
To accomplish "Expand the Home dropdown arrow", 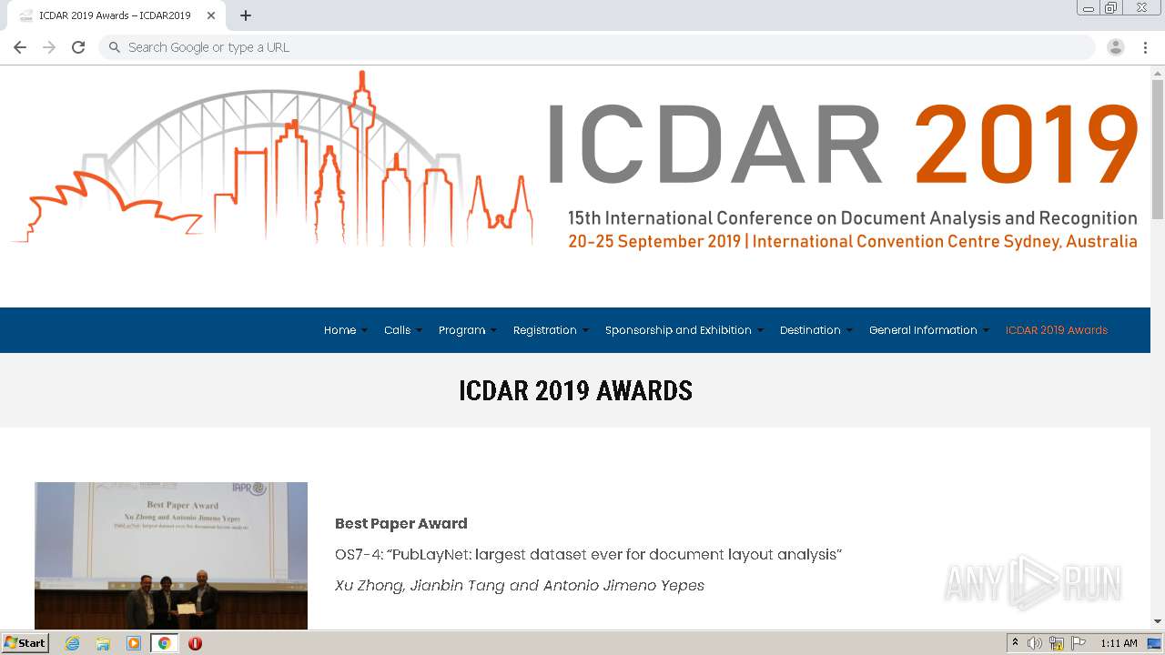I will [364, 331].
